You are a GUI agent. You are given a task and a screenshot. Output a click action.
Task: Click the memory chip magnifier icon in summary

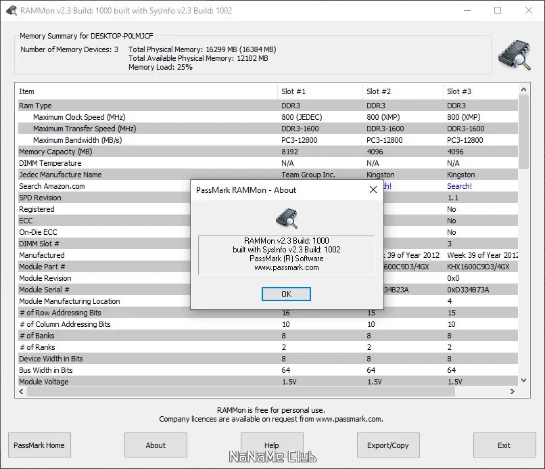(515, 55)
